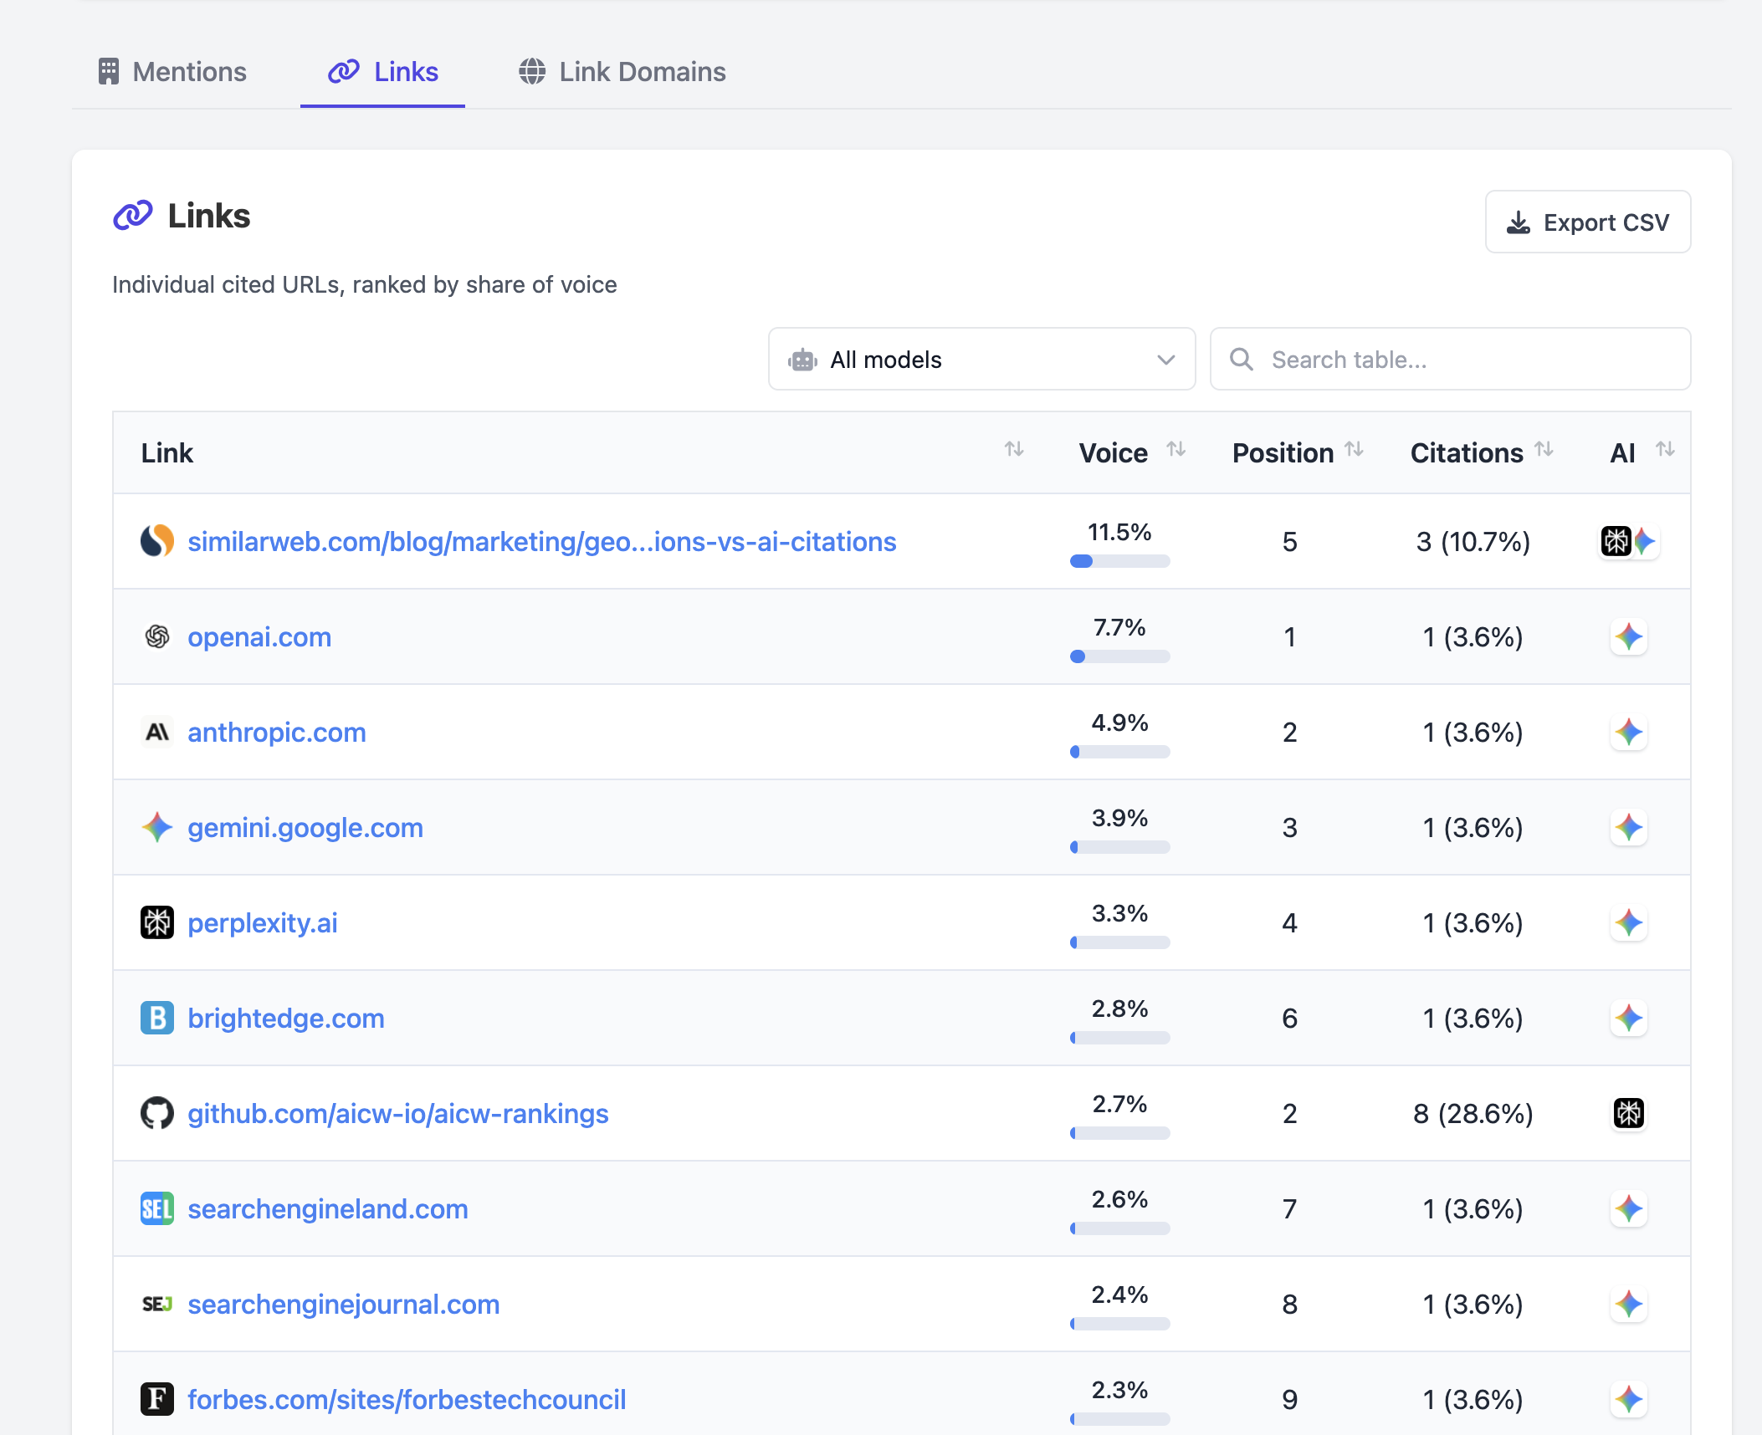Click the Gemini AI icon in searchengineland.com row
This screenshot has width=1762, height=1435.
(1629, 1209)
